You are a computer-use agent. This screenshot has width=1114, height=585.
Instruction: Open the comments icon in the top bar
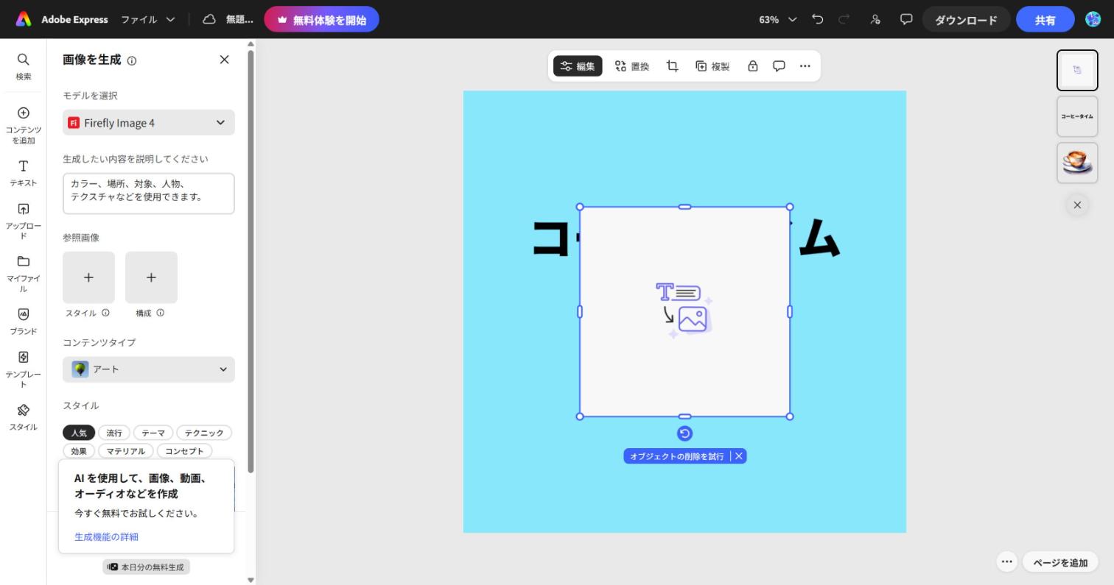point(906,20)
